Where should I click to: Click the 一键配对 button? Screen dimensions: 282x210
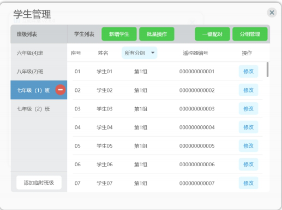click(x=212, y=34)
